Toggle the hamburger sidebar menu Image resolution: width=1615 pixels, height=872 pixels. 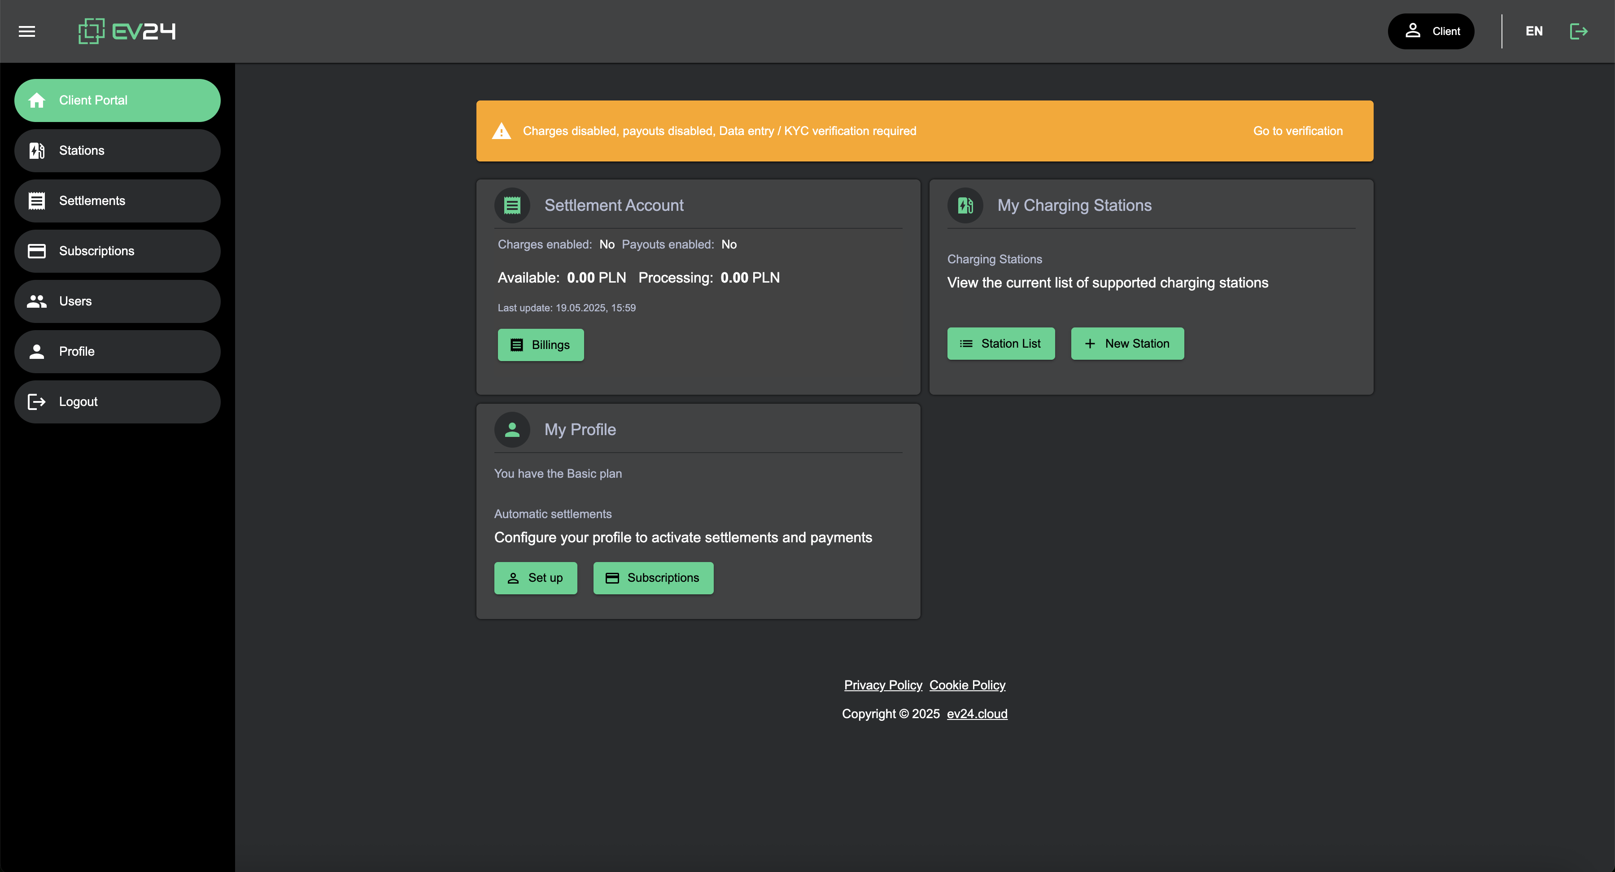coord(27,31)
